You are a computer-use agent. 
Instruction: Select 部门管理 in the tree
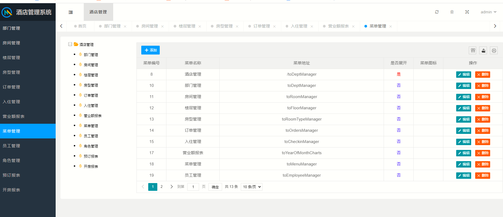91,55
